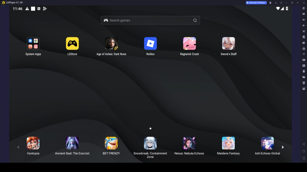Launch the Roblox app
This screenshot has width=307, height=172.
tap(151, 44)
